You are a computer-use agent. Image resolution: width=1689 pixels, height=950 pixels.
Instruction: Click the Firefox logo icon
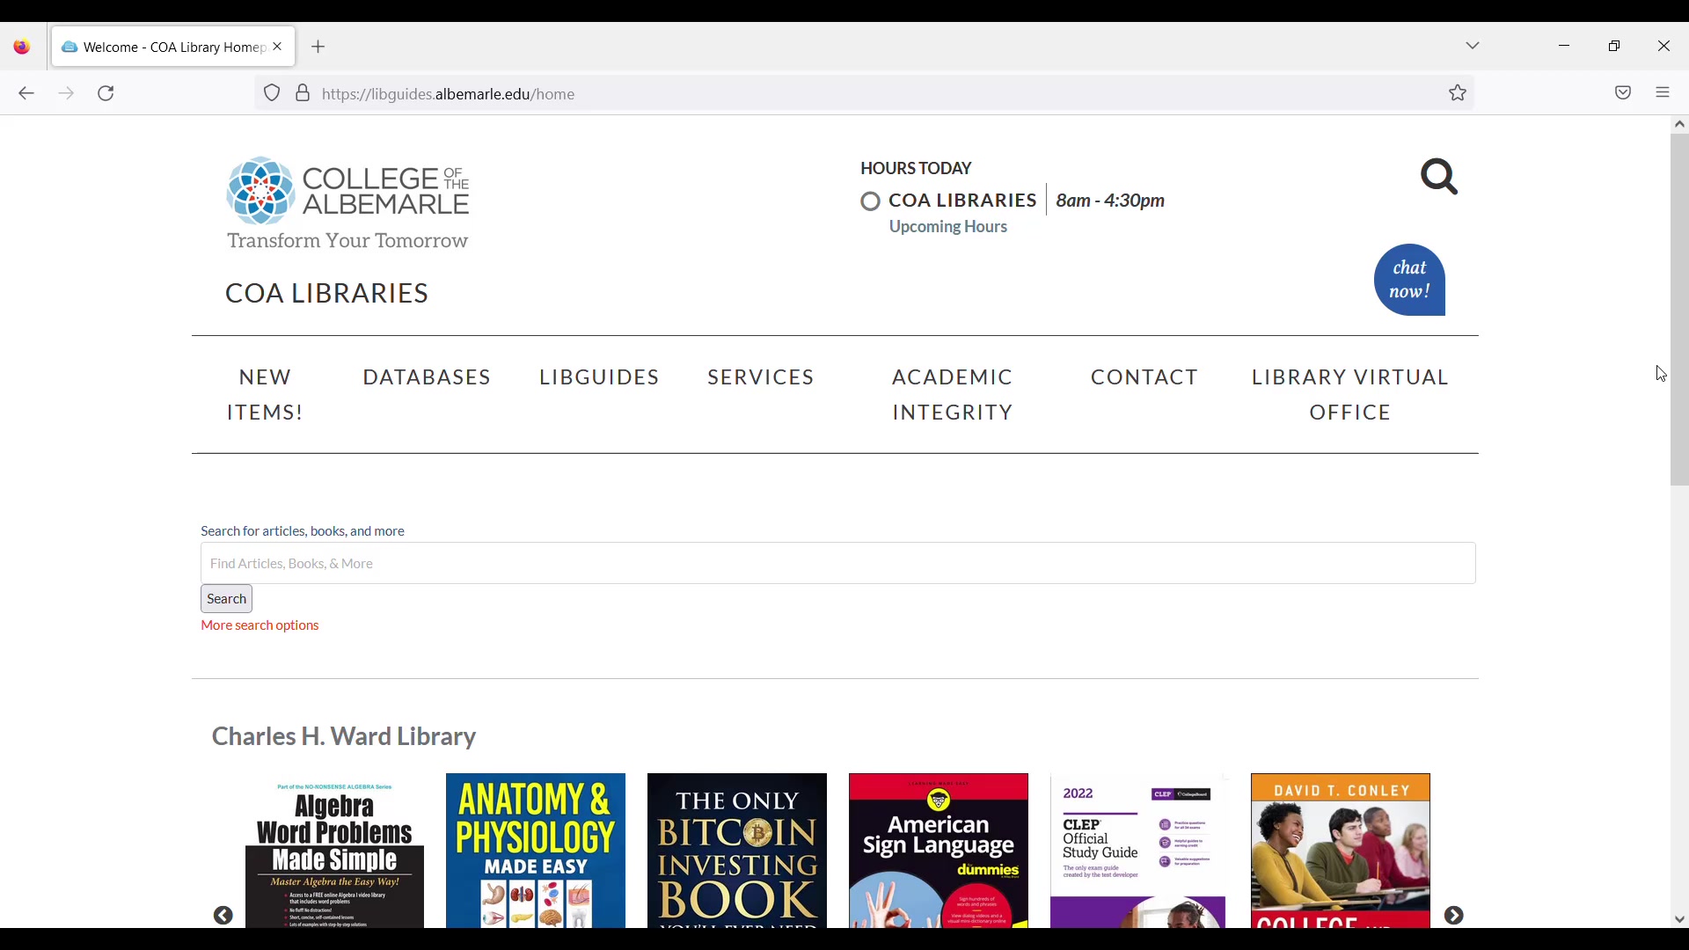pos(22,47)
